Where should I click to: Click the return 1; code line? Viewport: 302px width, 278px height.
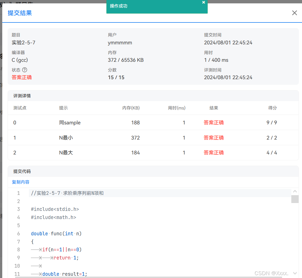tap(66, 258)
